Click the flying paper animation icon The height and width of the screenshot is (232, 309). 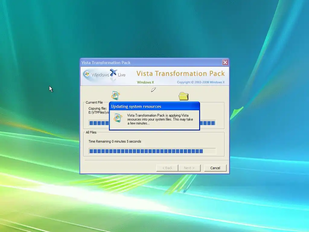pos(153,89)
